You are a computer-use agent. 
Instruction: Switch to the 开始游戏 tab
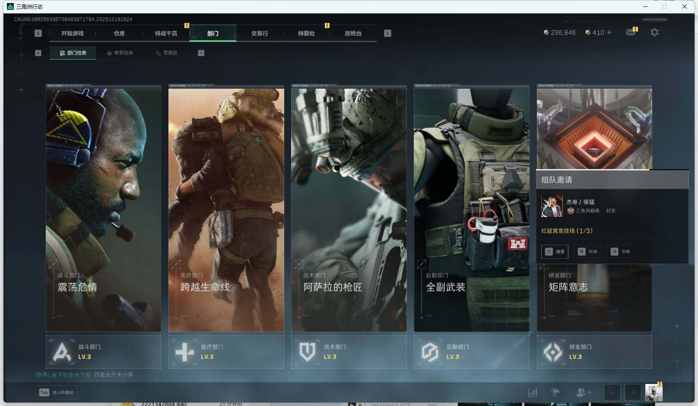(x=72, y=33)
